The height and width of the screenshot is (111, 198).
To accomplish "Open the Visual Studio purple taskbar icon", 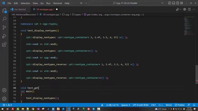I will pos(38,109).
